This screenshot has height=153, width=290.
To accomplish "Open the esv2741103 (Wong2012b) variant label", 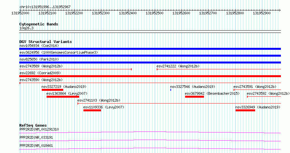I will coord(99,100).
